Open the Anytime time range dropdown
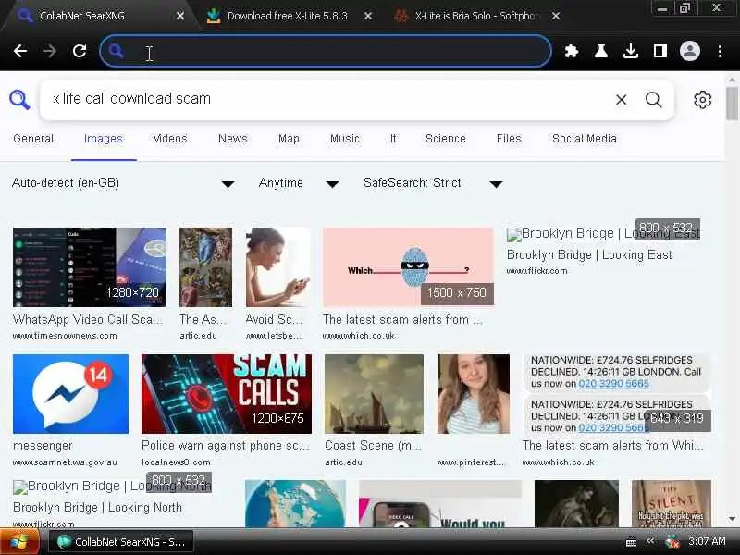 pos(298,183)
